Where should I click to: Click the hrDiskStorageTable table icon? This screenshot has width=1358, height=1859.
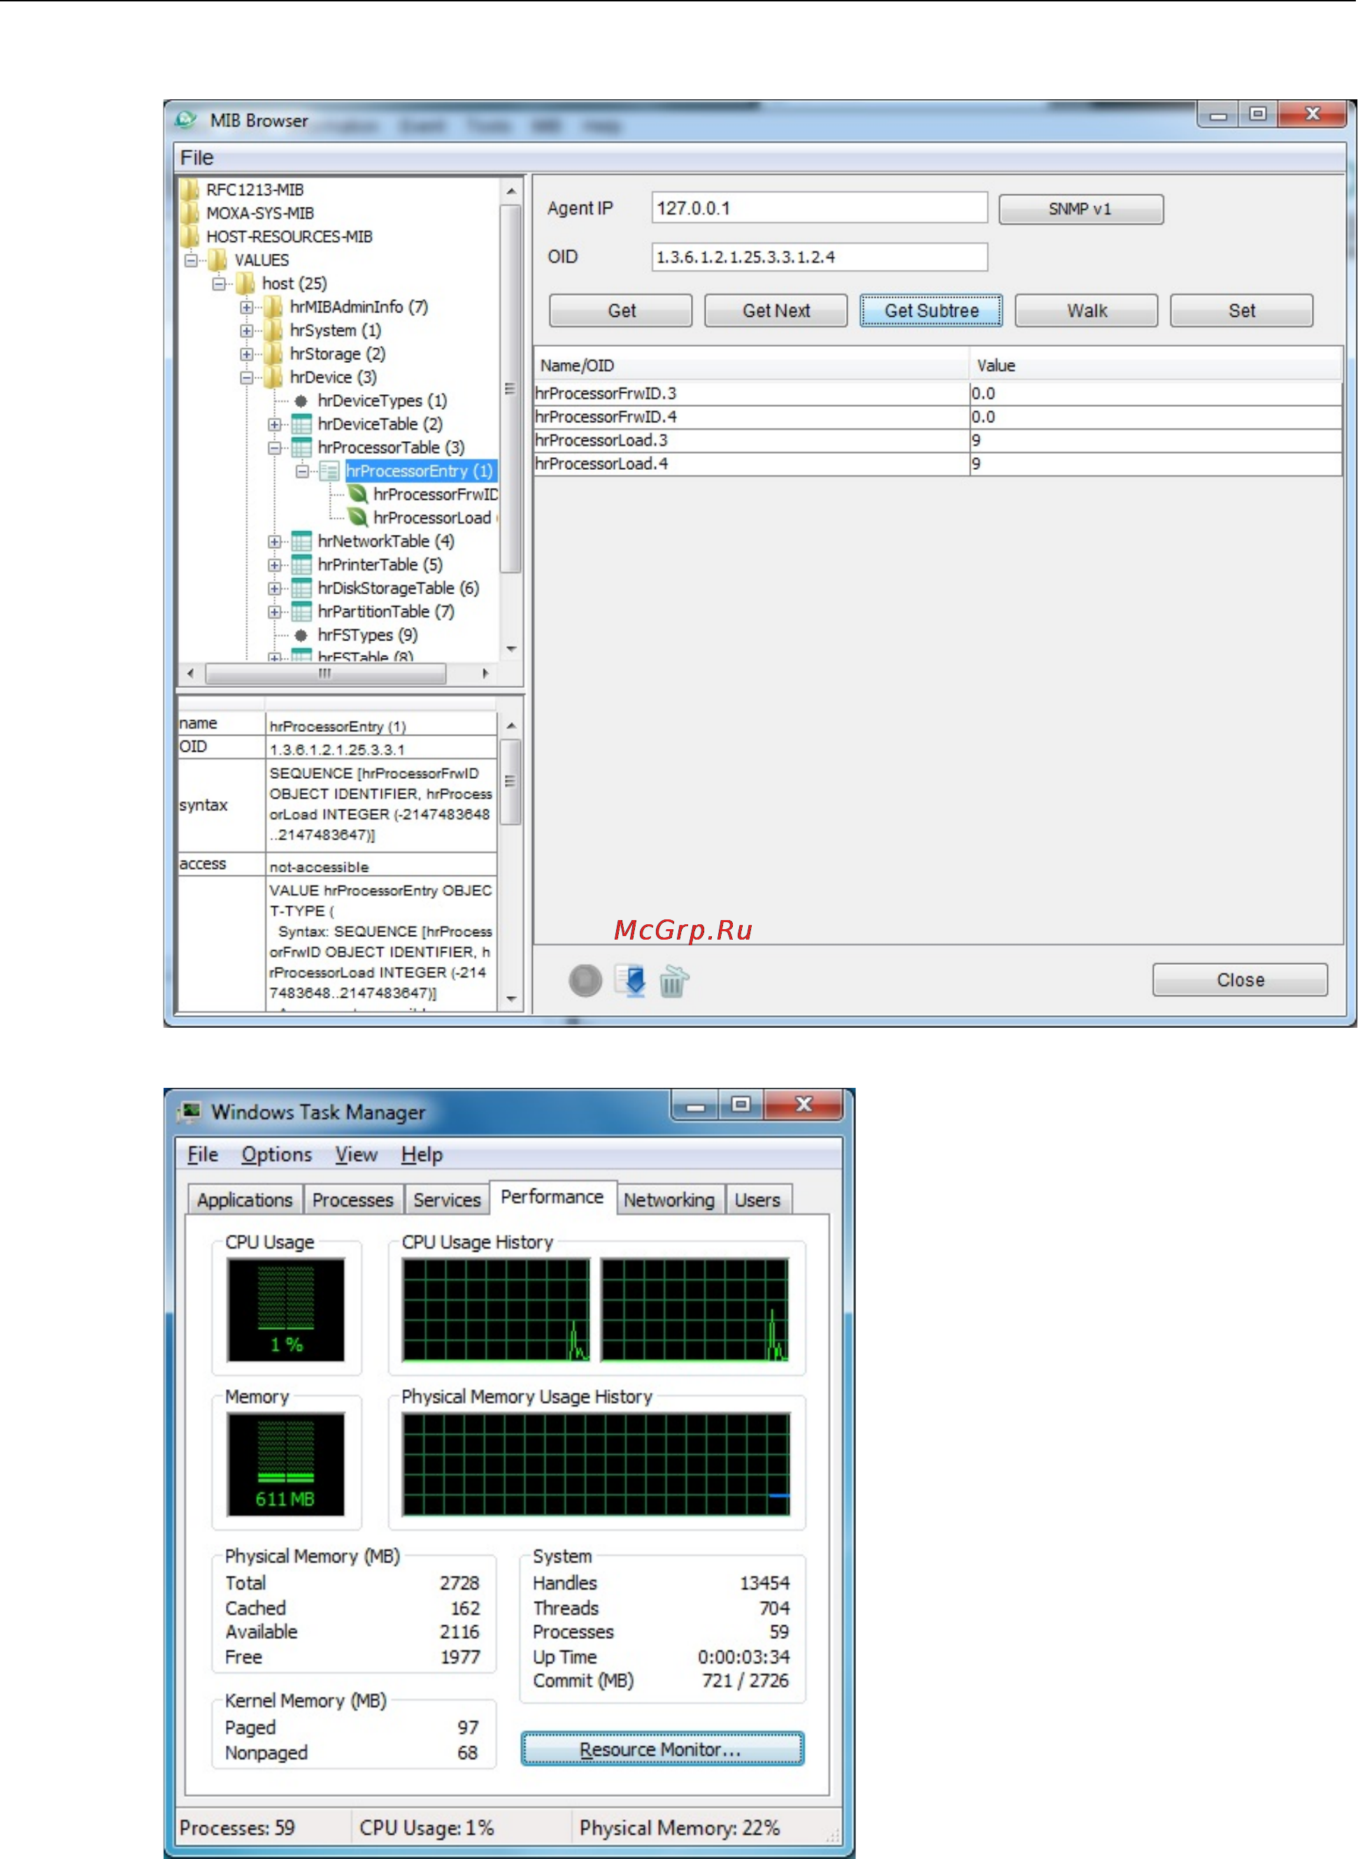click(x=301, y=589)
